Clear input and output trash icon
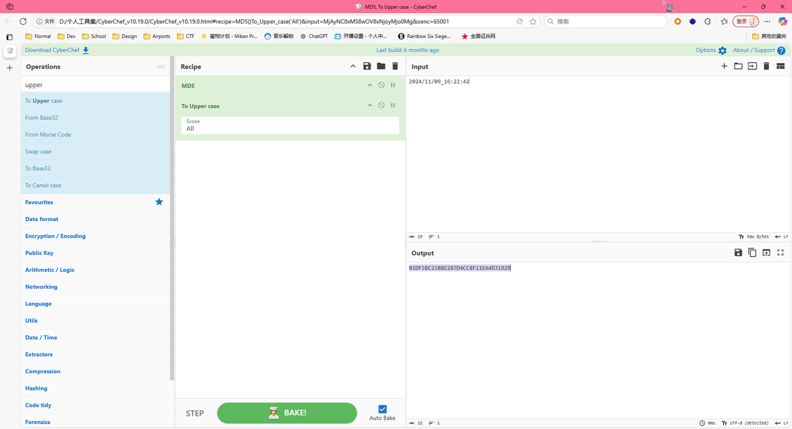 tap(766, 66)
